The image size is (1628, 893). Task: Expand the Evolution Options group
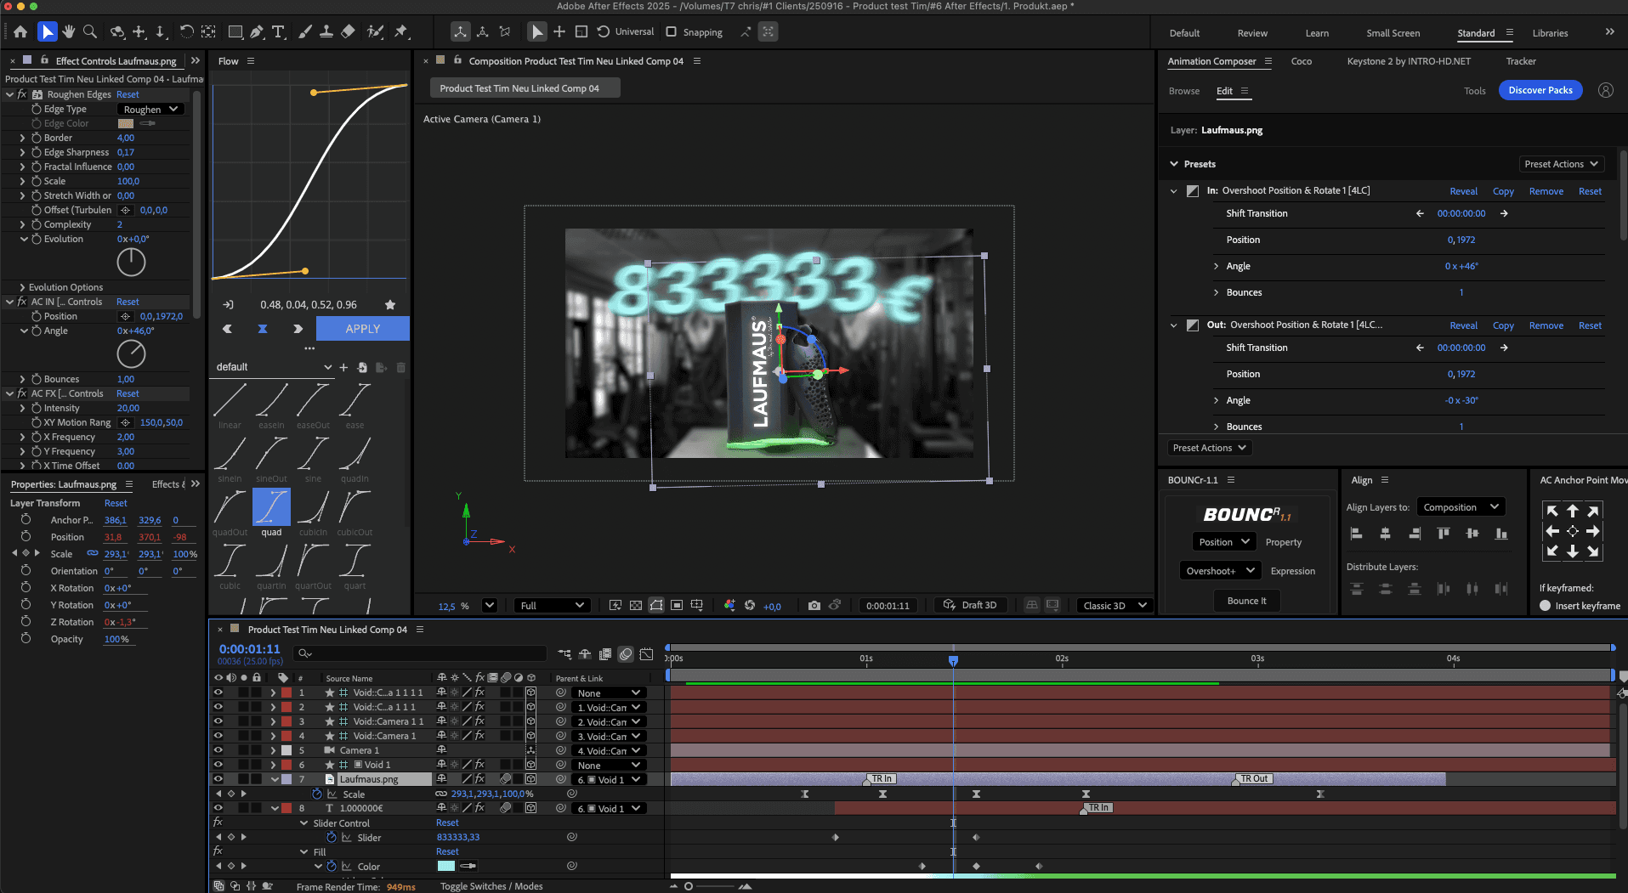[22, 287]
